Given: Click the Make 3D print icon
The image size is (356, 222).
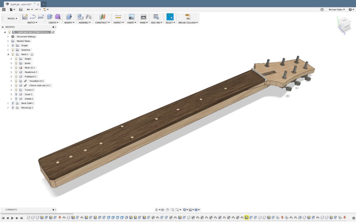Looking at the screenshot, I should pos(143,17).
